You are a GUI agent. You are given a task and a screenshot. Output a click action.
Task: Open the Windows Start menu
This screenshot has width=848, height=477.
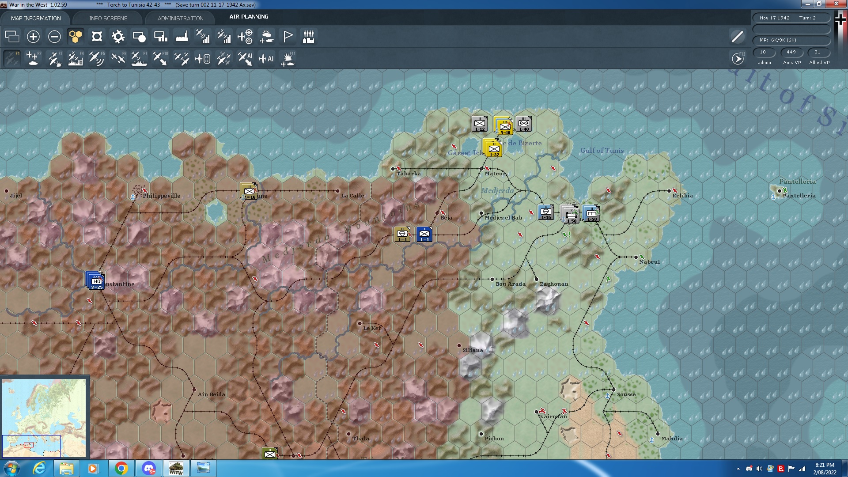pos(12,468)
